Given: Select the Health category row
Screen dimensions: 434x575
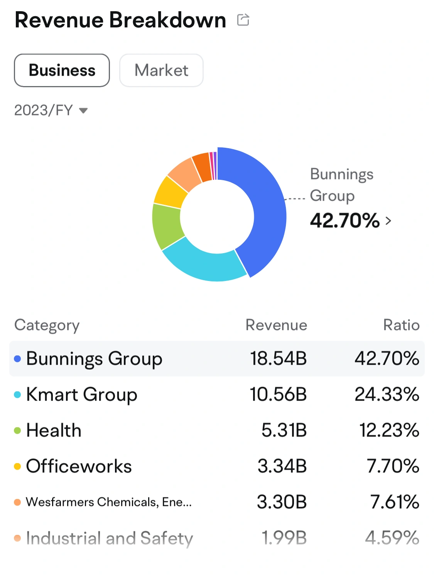Looking at the screenshot, I should point(217,430).
